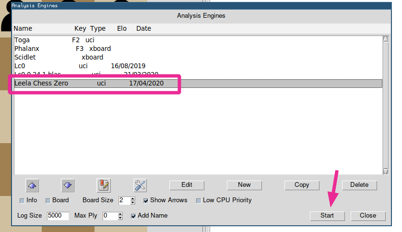This screenshot has height=232, width=402.
Task: Enable the Info checkbox
Action: [22, 200]
